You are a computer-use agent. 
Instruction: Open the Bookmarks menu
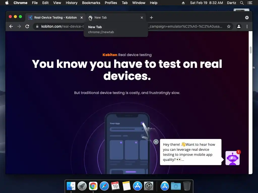click(91, 3)
